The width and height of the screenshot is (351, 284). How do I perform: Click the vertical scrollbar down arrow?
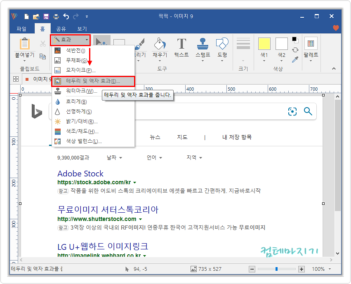click(337, 253)
